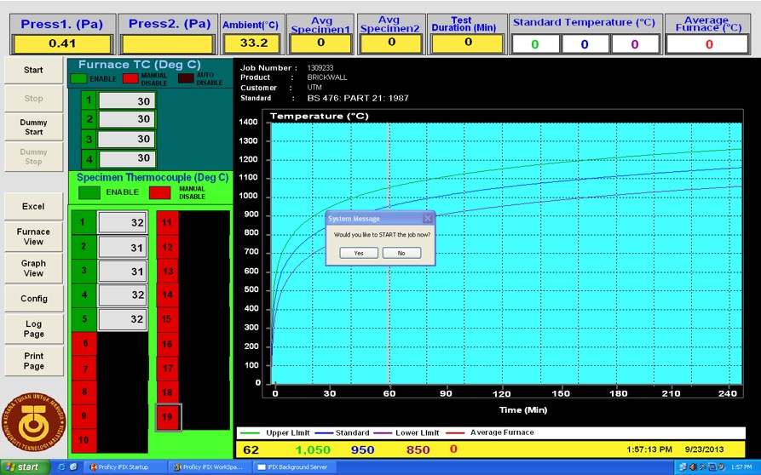Enable specimen thermocouple 8
761x475 pixels.
(x=84, y=392)
